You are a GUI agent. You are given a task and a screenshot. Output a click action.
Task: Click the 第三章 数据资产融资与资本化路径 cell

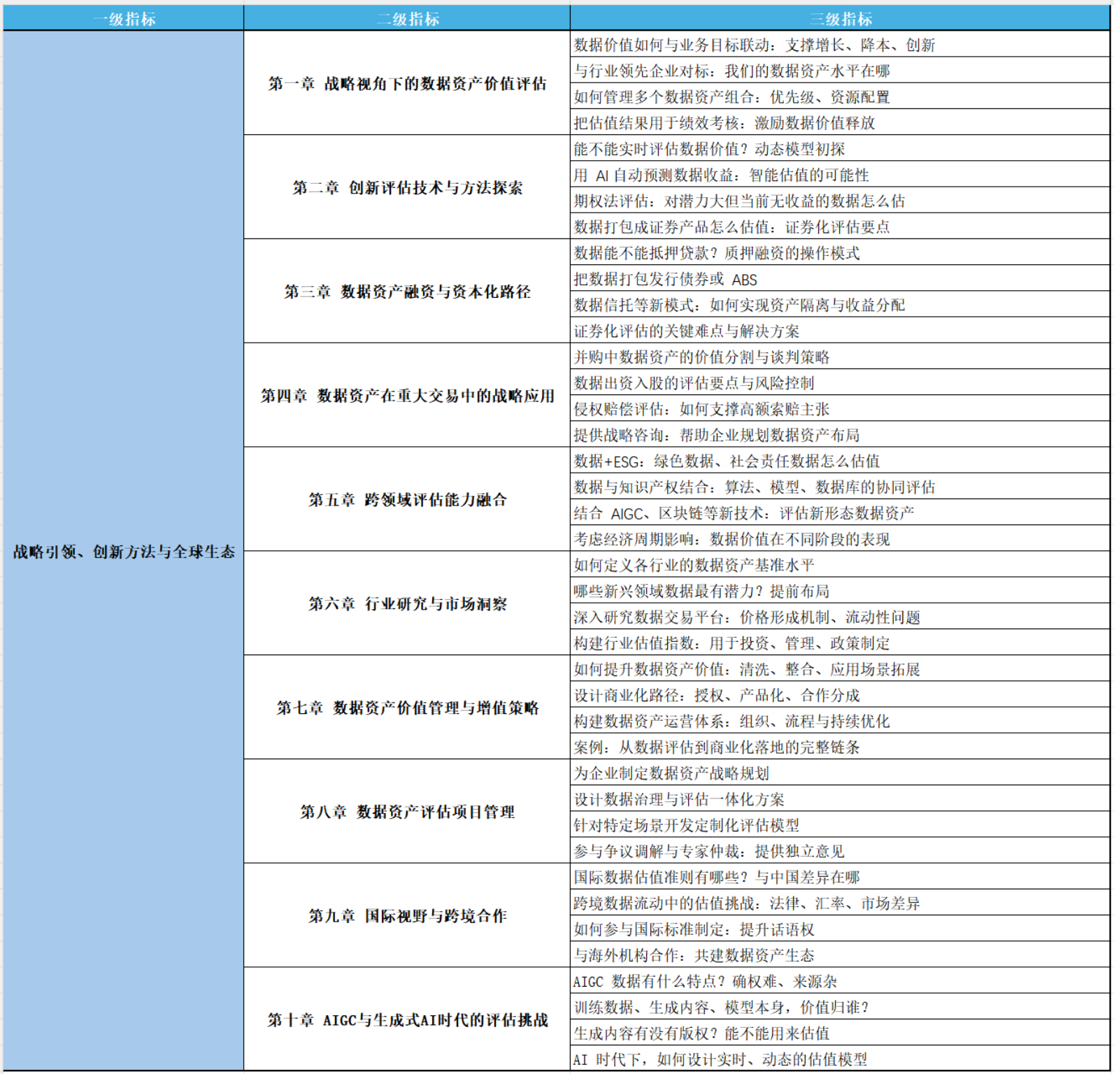coord(407,292)
